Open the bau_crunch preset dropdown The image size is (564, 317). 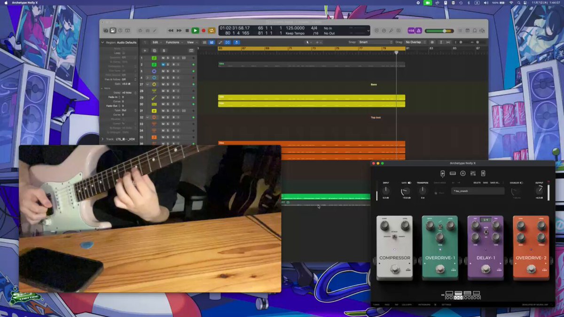[478, 191]
